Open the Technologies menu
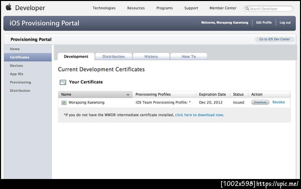This screenshot has height=189, width=301. (x=104, y=8)
